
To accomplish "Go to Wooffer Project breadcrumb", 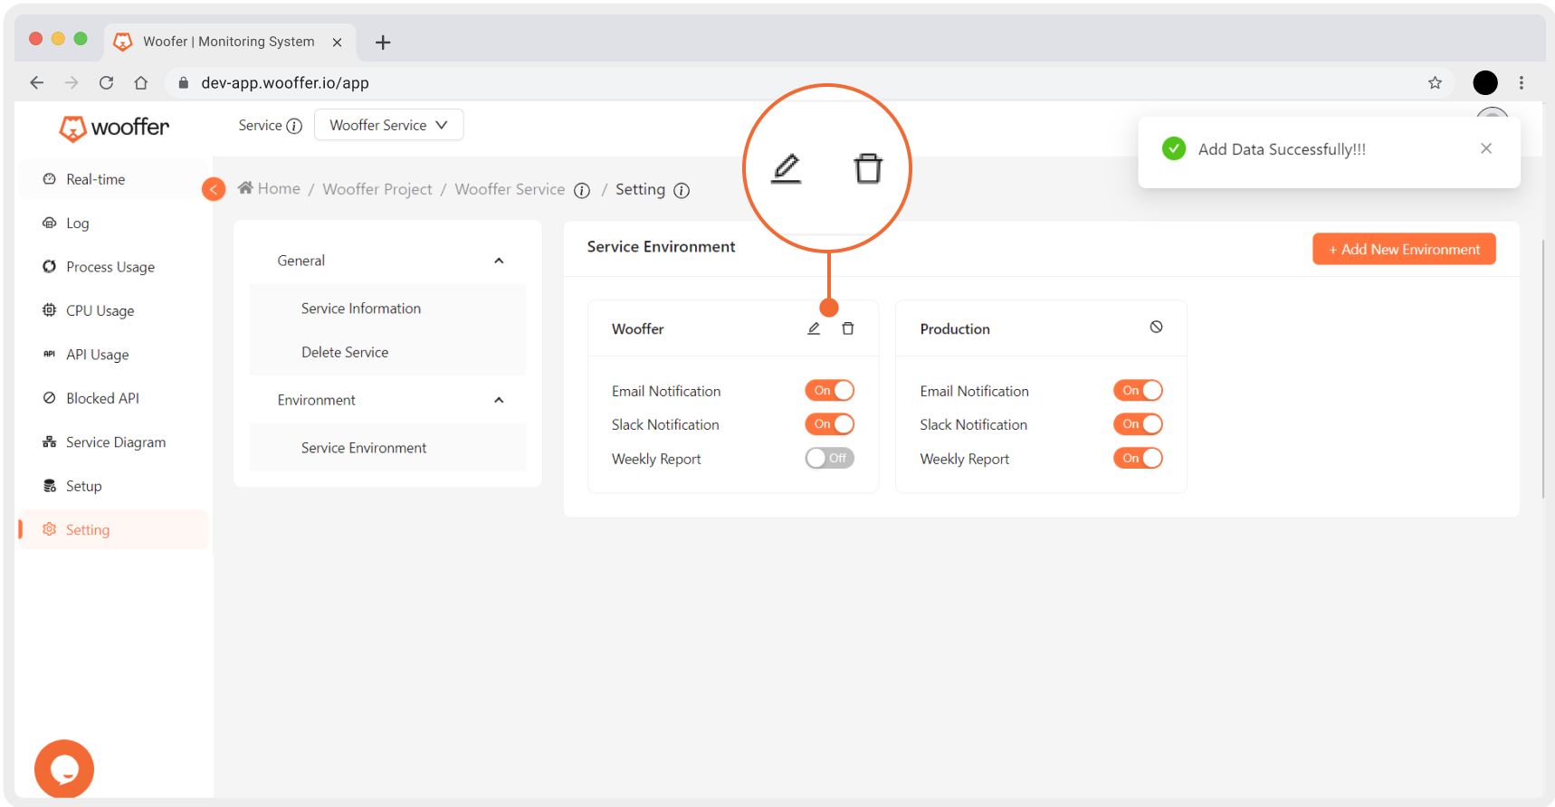I will [377, 189].
